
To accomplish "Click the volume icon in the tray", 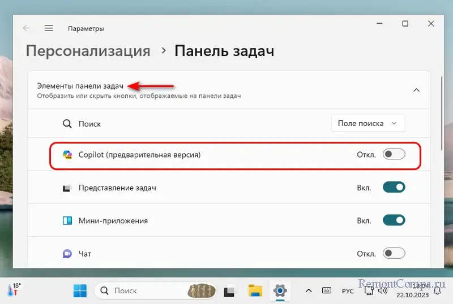I will [383, 291].
